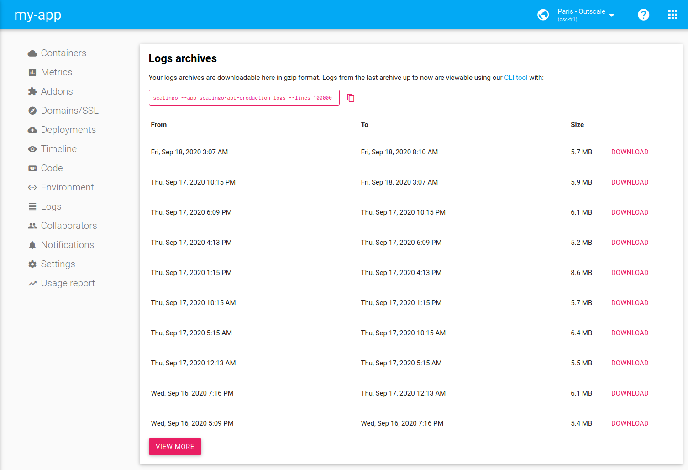Go to the Metrics section
Image resolution: width=688 pixels, height=470 pixels.
click(x=57, y=72)
